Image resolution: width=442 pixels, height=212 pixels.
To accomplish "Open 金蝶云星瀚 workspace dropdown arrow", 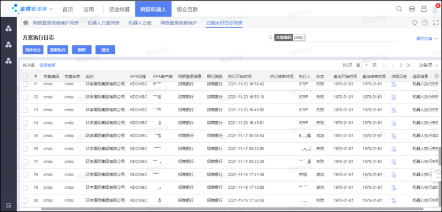I will point(51,9).
